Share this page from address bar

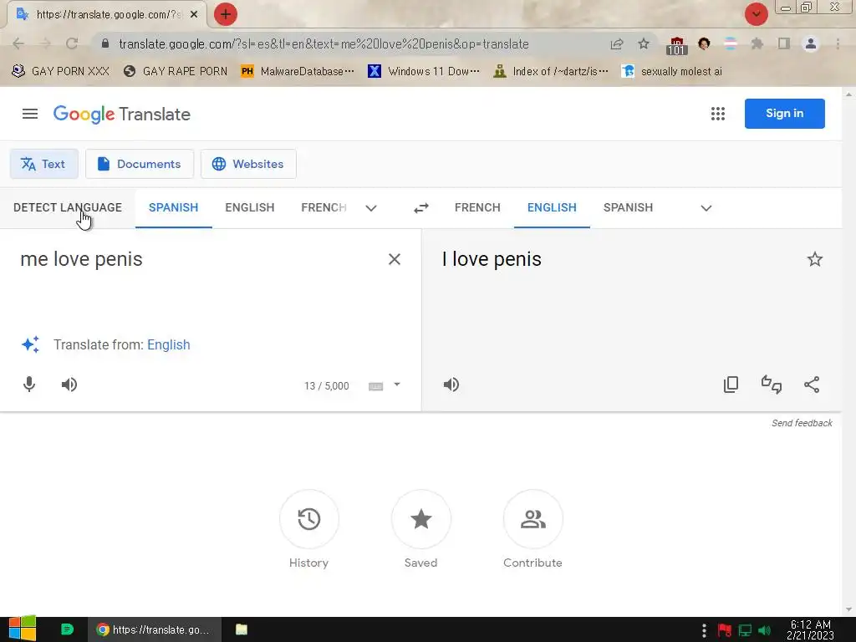point(617,43)
